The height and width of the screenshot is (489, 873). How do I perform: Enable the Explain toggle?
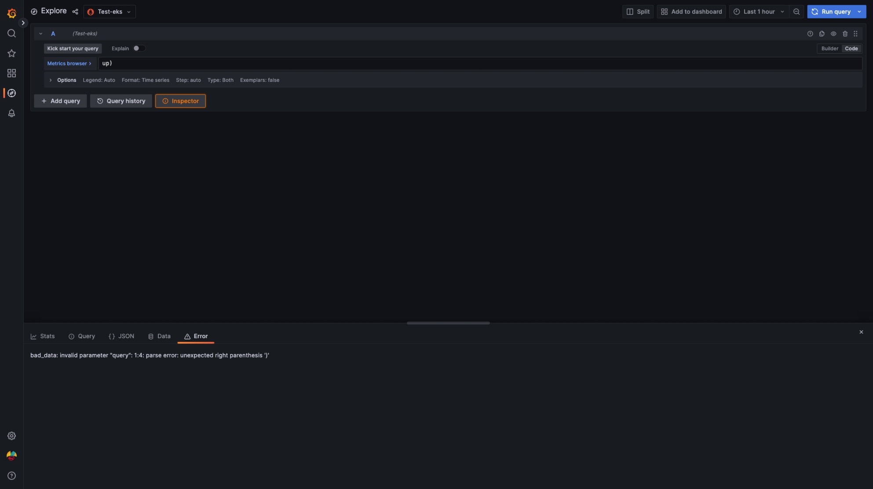(139, 48)
